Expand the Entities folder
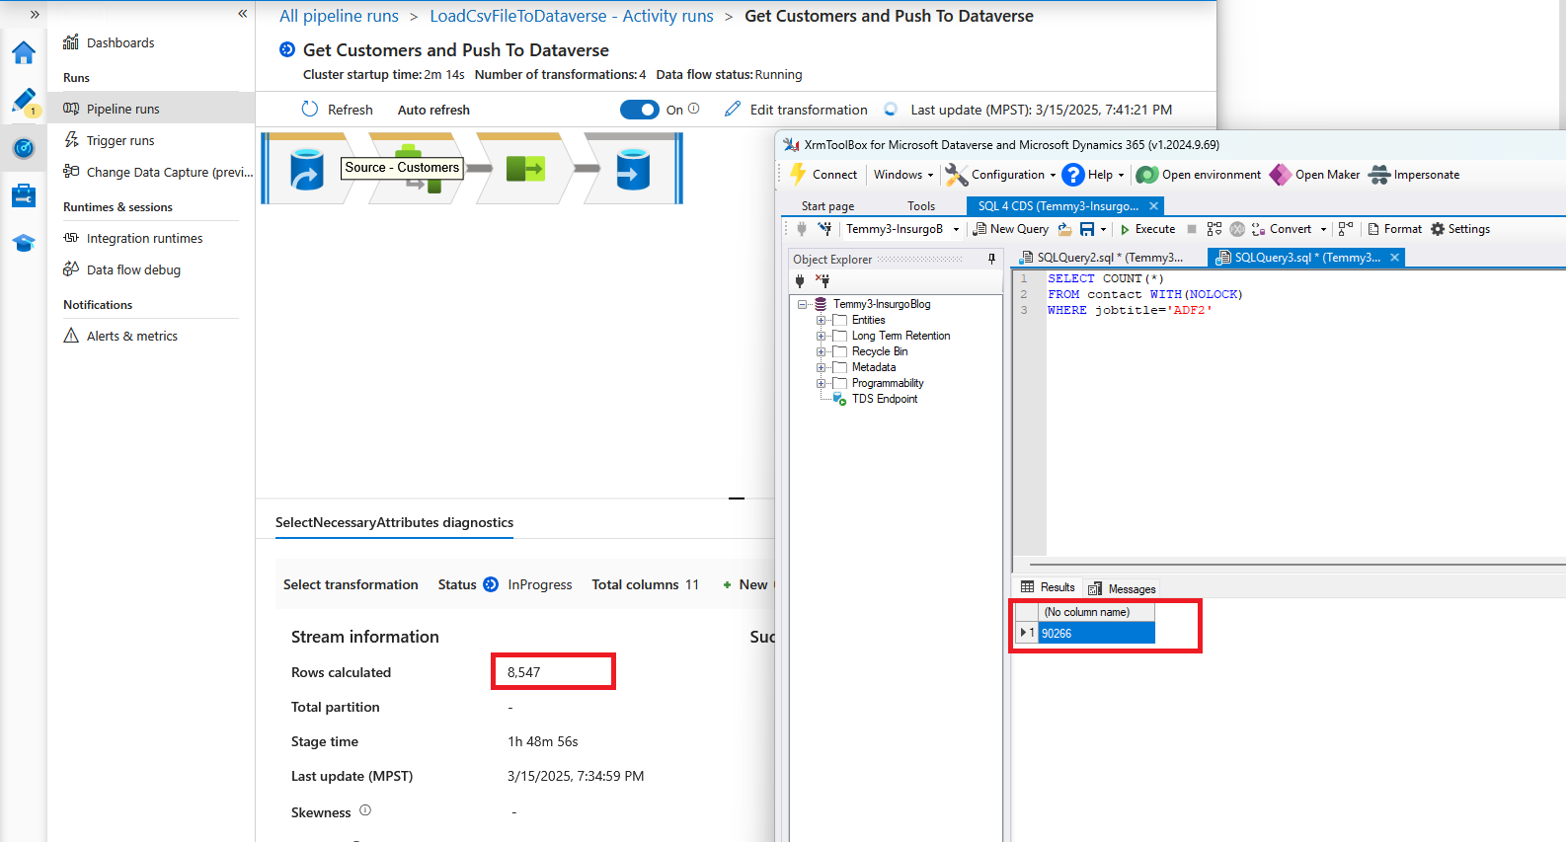Image resolution: width=1566 pixels, height=842 pixels. pos(821,320)
